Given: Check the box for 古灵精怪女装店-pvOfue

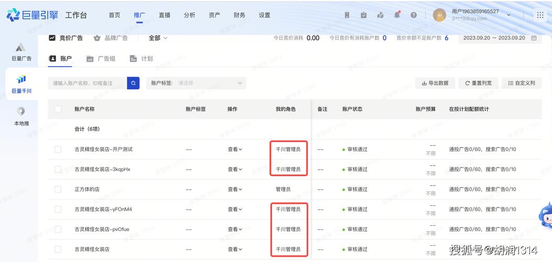Looking at the screenshot, I should pos(58,230).
